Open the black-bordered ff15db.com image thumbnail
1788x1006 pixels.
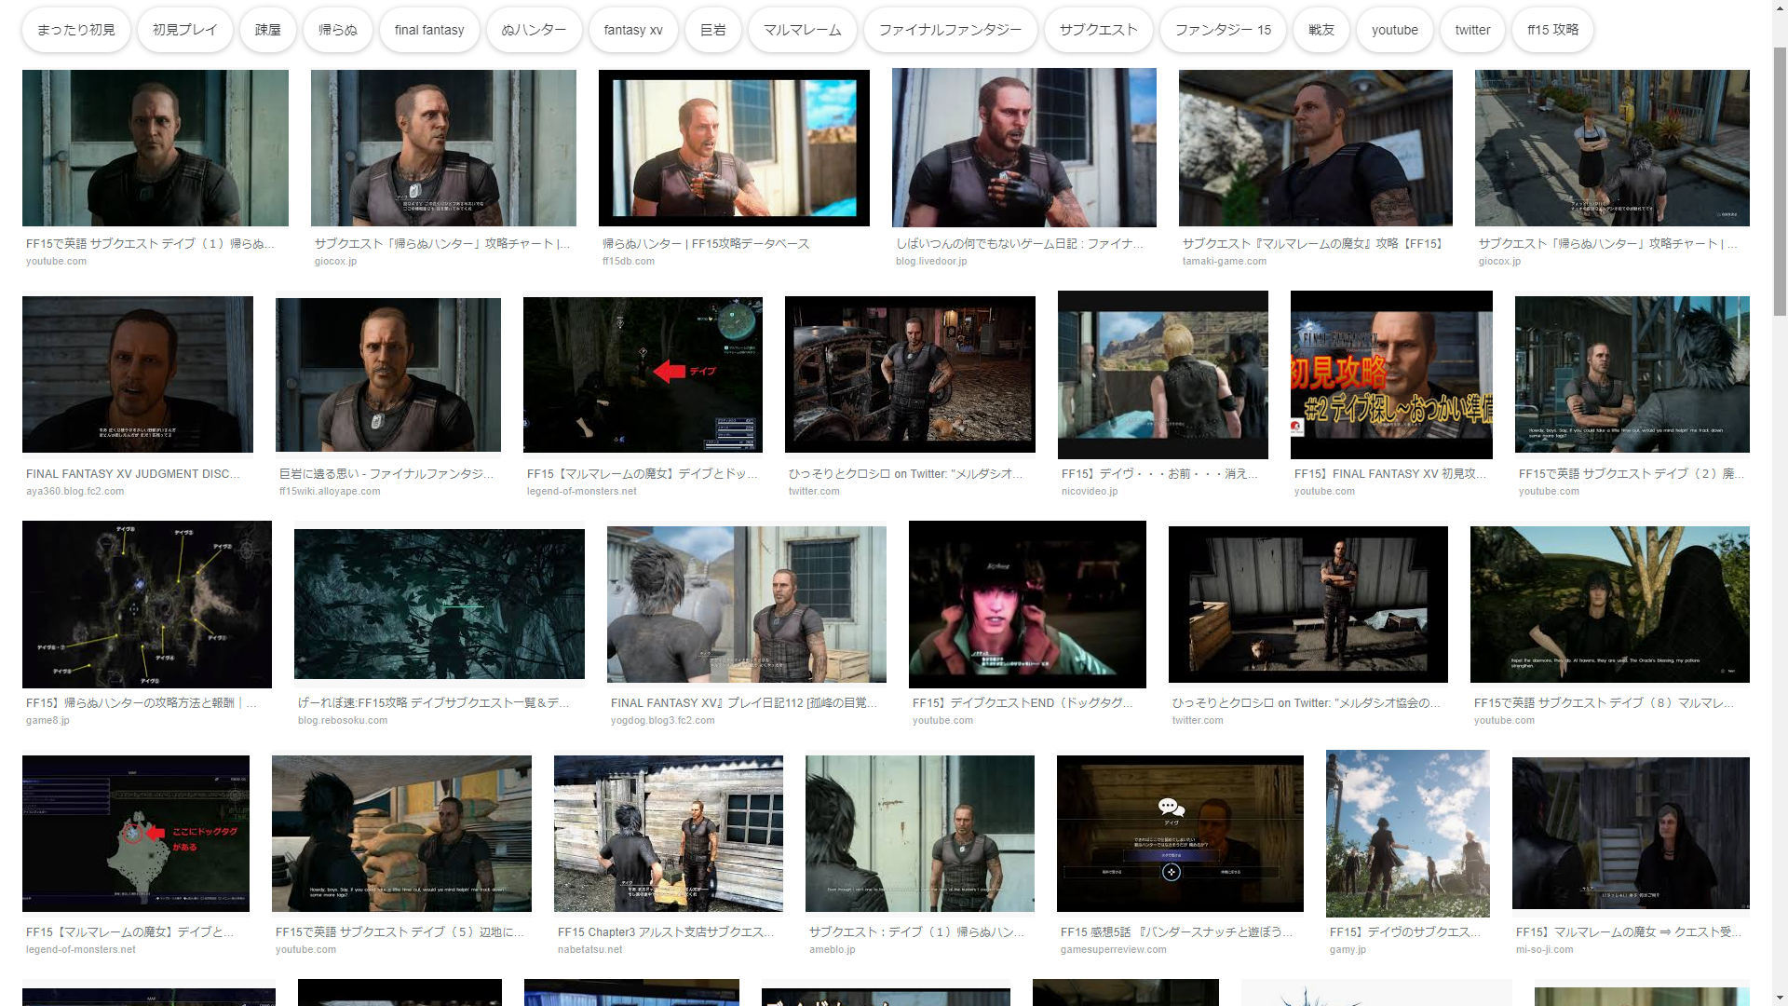click(734, 148)
